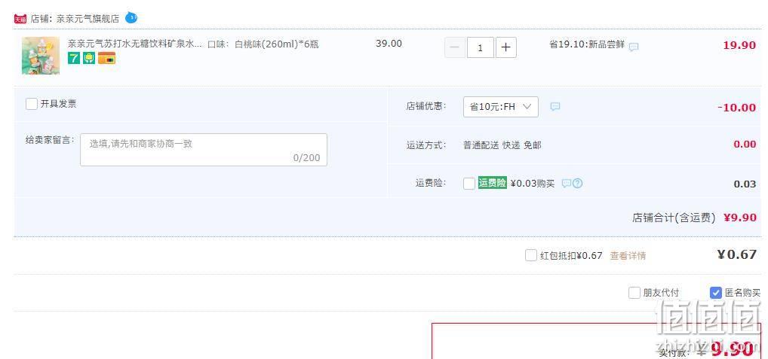Click the flavor text 白桃味(260ml)*6瓶
This screenshot has width=768, height=359.
[x=277, y=44]
